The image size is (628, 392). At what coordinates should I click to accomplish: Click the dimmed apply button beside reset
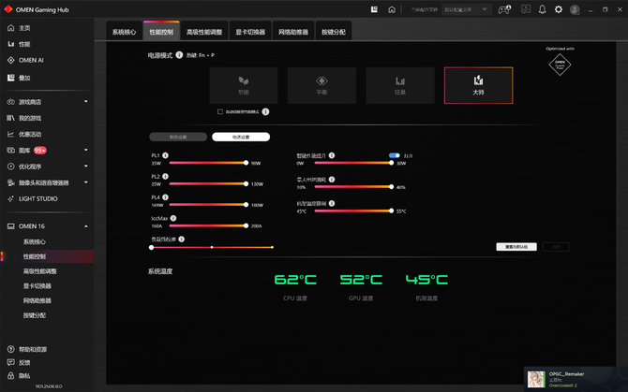(x=556, y=247)
